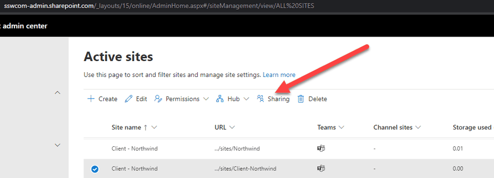494x178 pixels.
Task: Click the browser address bar URL
Action: (x=159, y=6)
